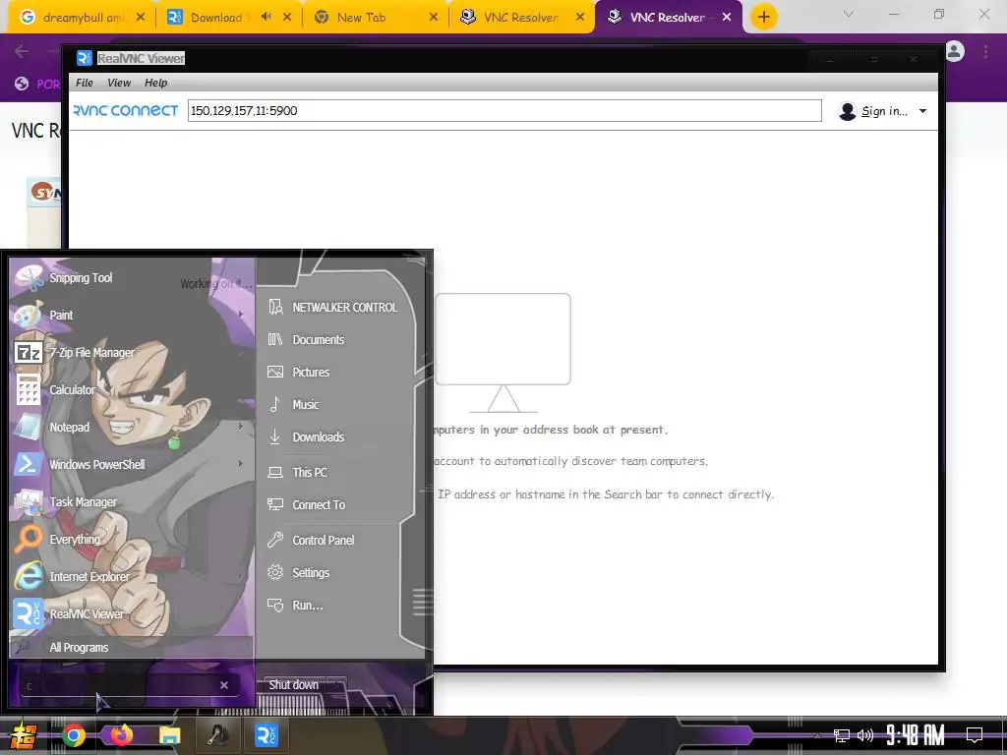Click the Start button on the taskbar

[24, 735]
